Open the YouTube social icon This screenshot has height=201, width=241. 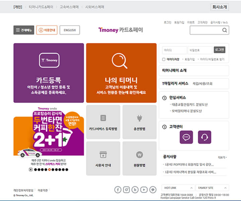[144, 190]
